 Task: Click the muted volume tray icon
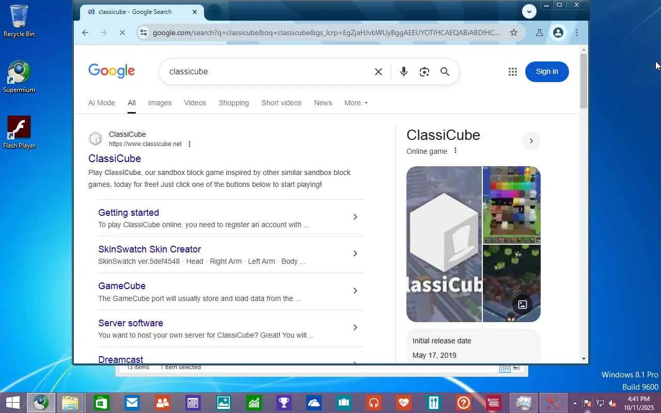click(612, 403)
